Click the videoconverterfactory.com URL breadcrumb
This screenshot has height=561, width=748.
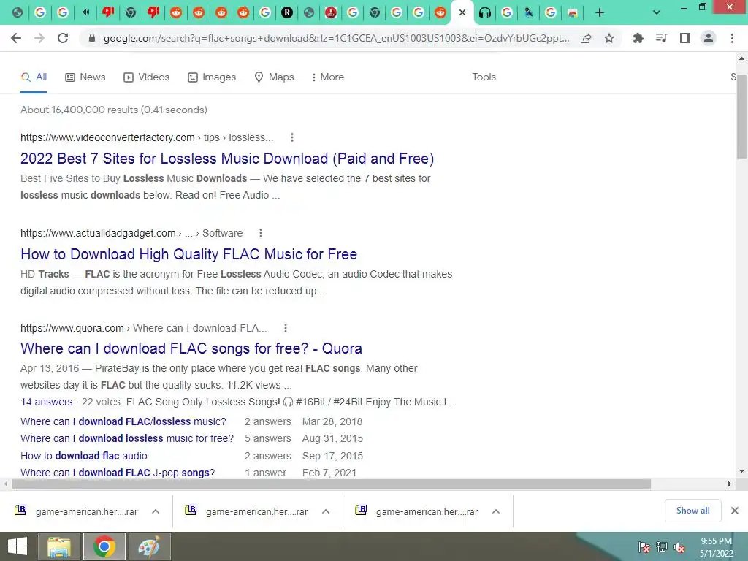[147, 137]
